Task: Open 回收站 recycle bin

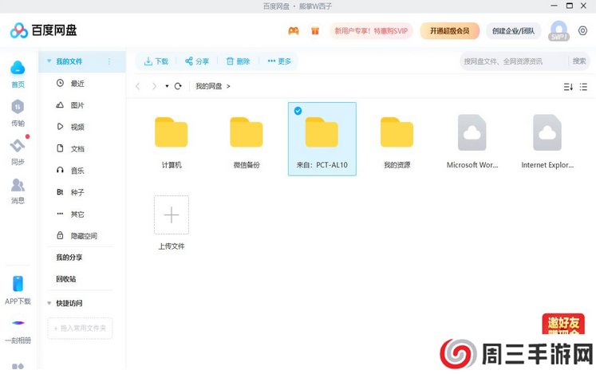Action: [66, 279]
